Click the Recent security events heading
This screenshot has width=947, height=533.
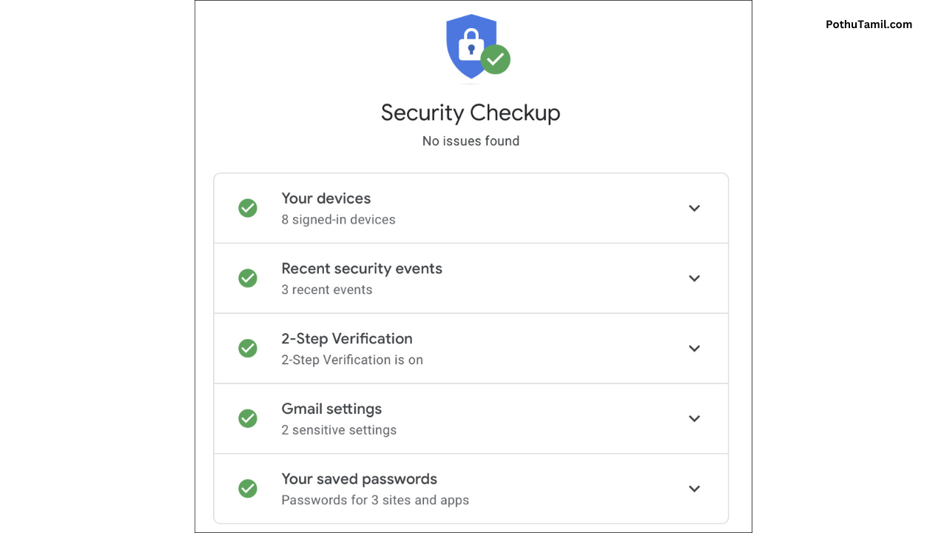click(362, 269)
